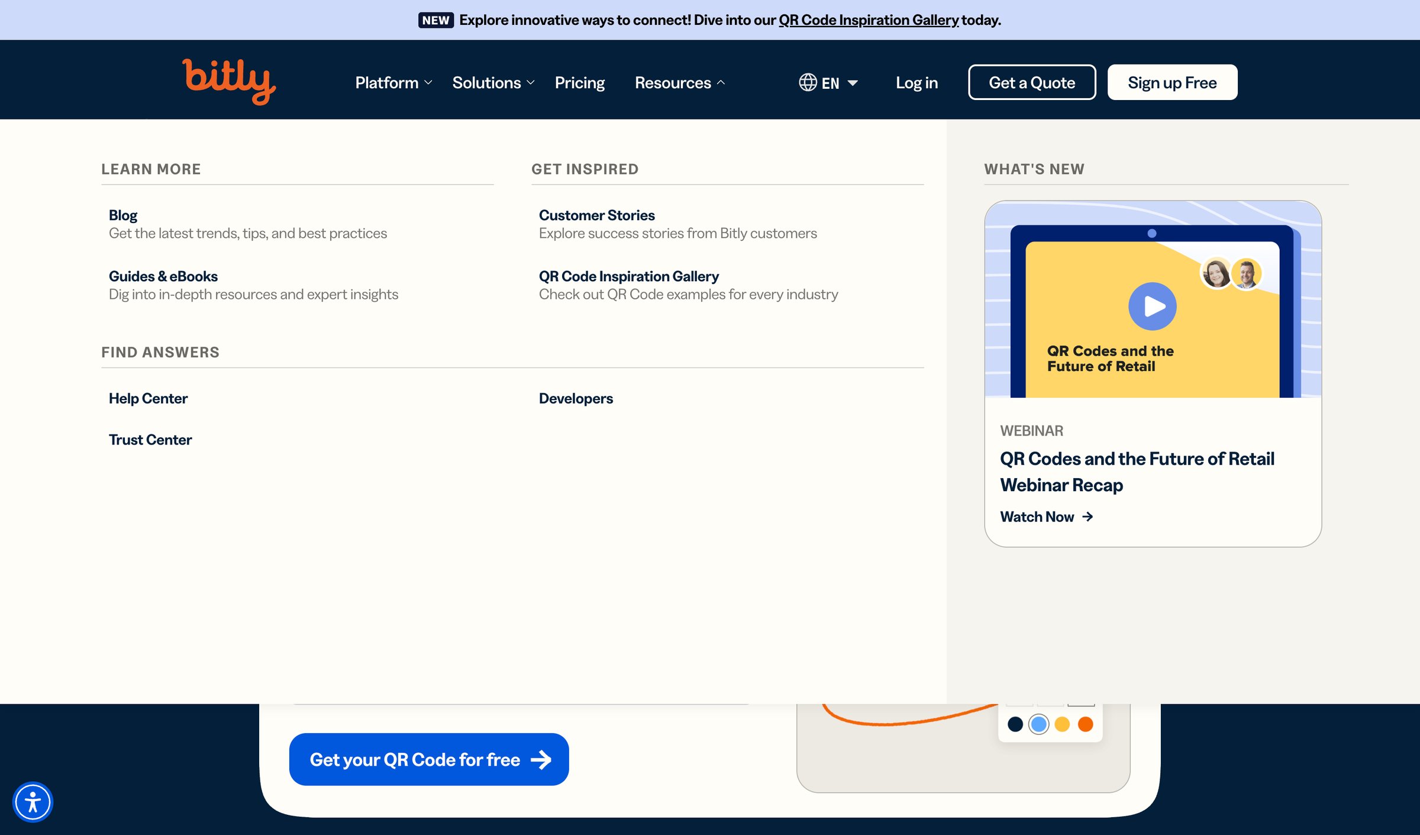Open the EN language dropdown arrow
The width and height of the screenshot is (1420, 835).
coord(853,83)
